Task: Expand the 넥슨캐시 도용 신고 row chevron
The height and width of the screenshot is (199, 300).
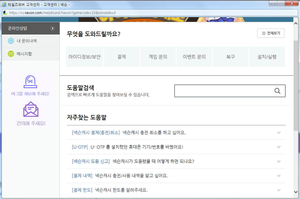Action: [279, 161]
